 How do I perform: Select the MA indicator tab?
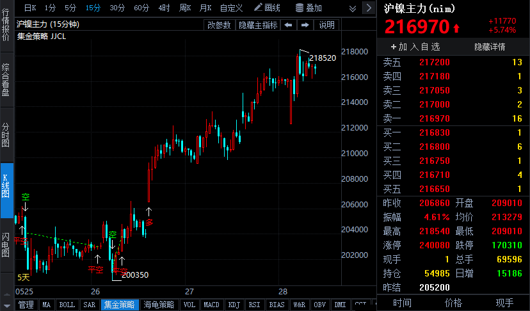pos(46,305)
